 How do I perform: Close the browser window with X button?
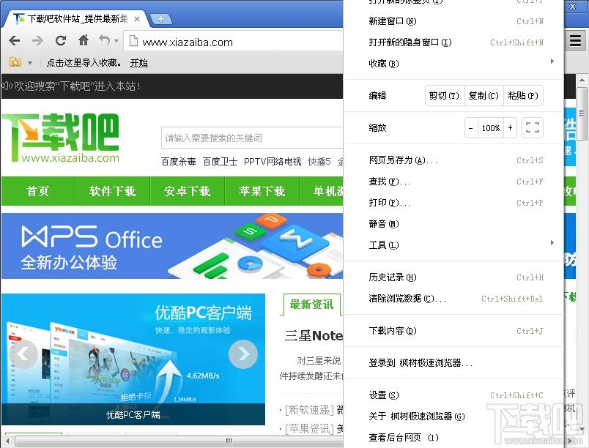(572, 7)
